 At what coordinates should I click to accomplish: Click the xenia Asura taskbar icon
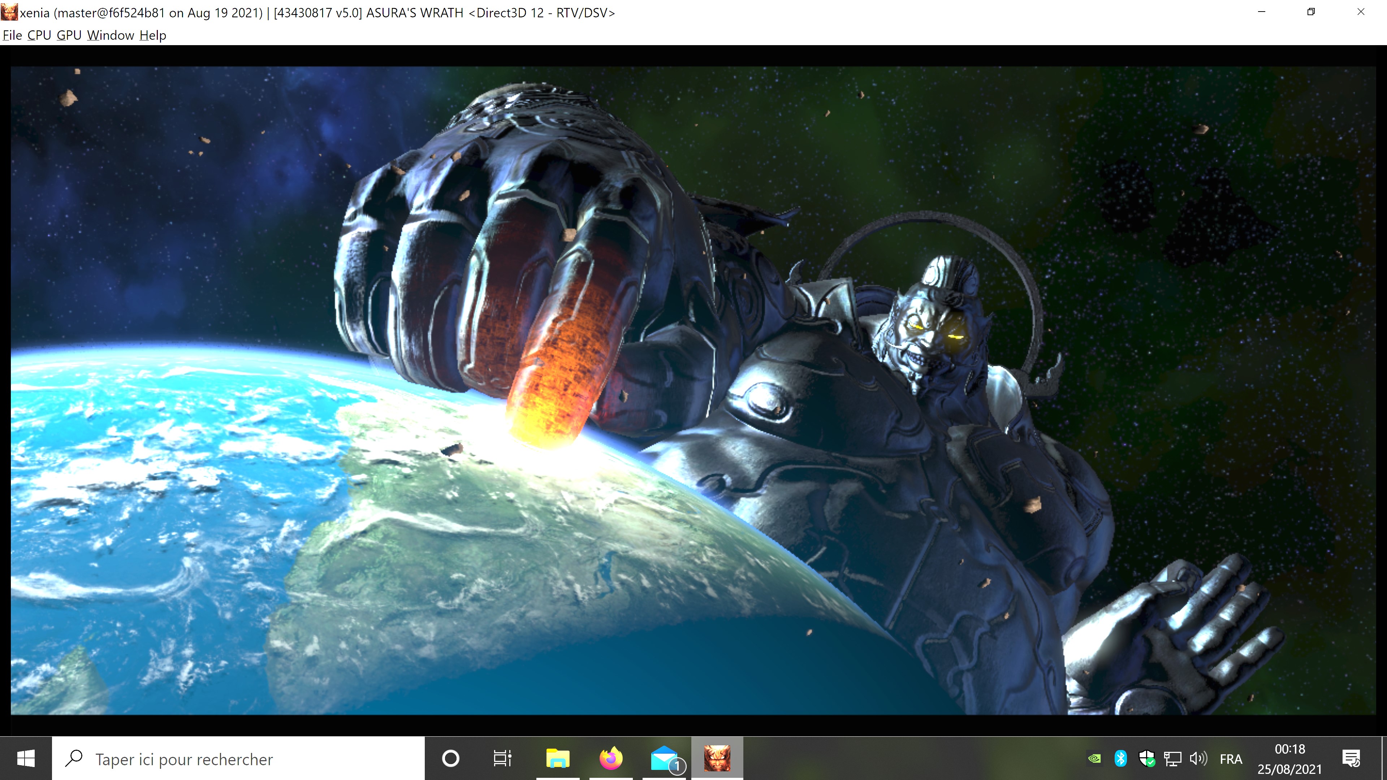click(717, 759)
